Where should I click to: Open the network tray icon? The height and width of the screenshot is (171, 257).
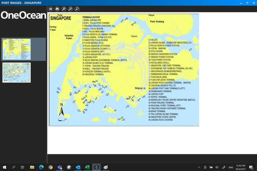pos(211,167)
